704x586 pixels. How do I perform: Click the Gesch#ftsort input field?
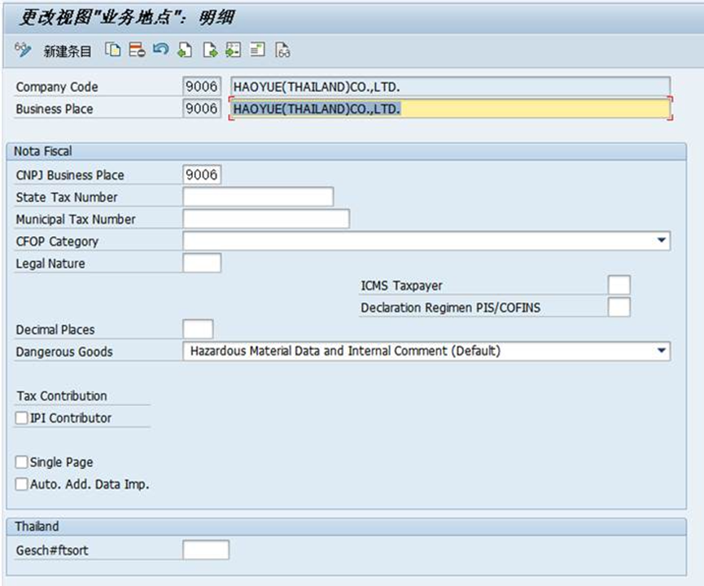[x=206, y=549]
